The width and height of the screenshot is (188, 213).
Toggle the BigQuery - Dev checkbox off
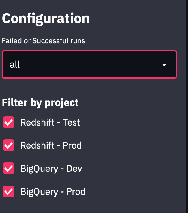(x=9, y=168)
